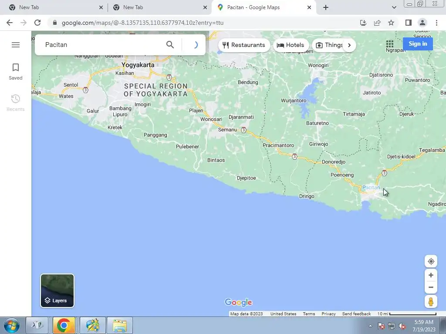Screen dimensions: 446x334
Task: Close the Pacitan - Google Maps tab
Action: [309, 7]
